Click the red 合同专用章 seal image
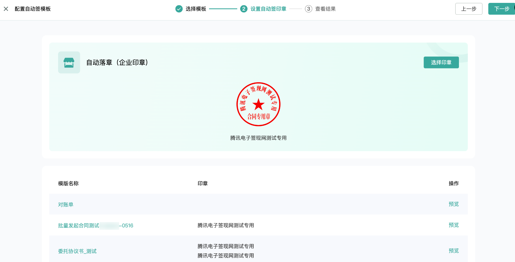Viewport: 515px width, 262px height. pyautogui.click(x=258, y=104)
